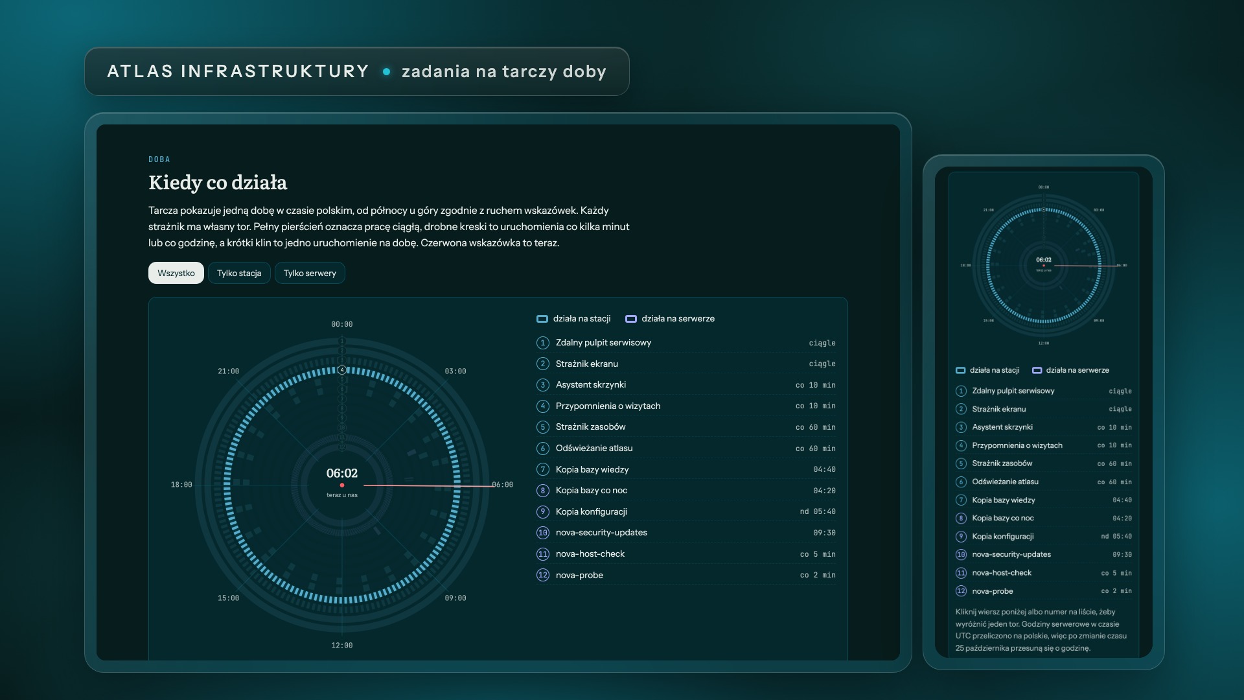Click the 06:02 current time at dial center
This screenshot has width=1244, height=700.
(x=342, y=473)
